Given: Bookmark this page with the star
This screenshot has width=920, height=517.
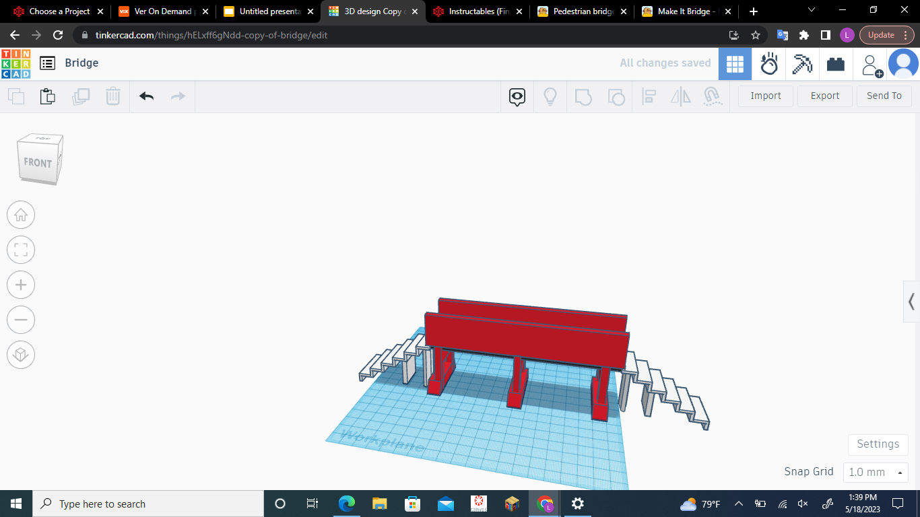Looking at the screenshot, I should pyautogui.click(x=756, y=35).
